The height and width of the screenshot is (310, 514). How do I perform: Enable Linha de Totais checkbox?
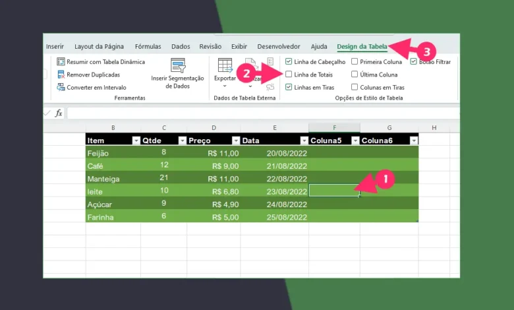coord(289,75)
